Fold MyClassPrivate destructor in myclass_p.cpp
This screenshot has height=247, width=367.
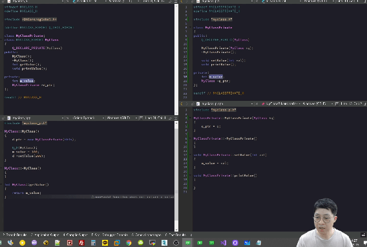click(191, 138)
